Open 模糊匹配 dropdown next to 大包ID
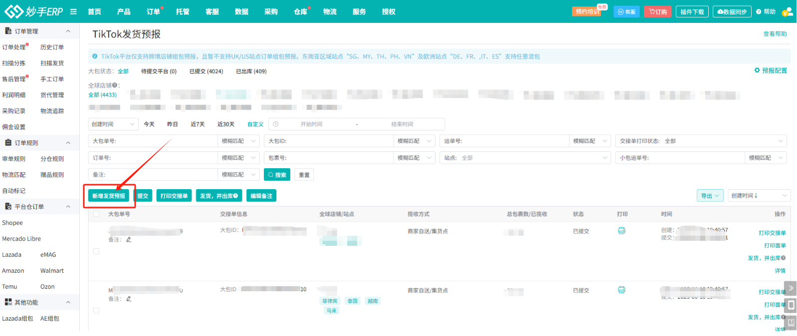Viewport: 797px width, 336px height. pos(414,141)
